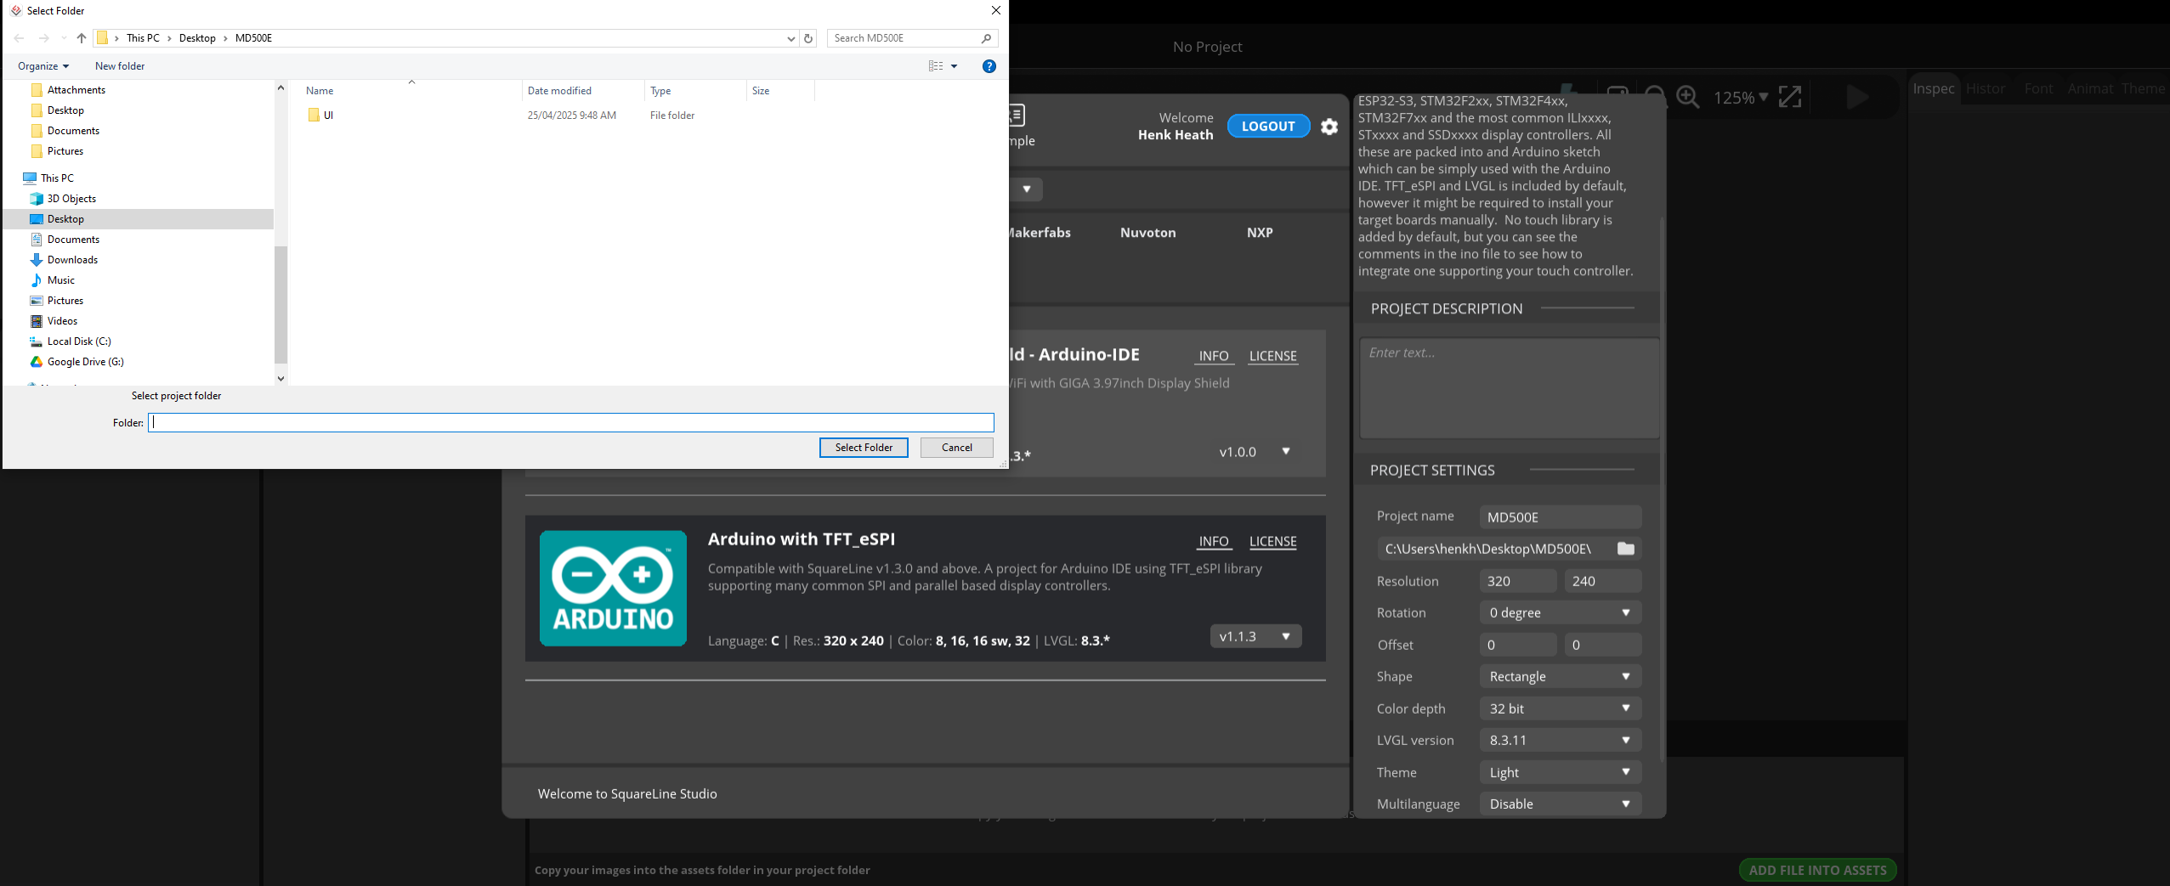Select Downloads in navigation pane

point(72,260)
